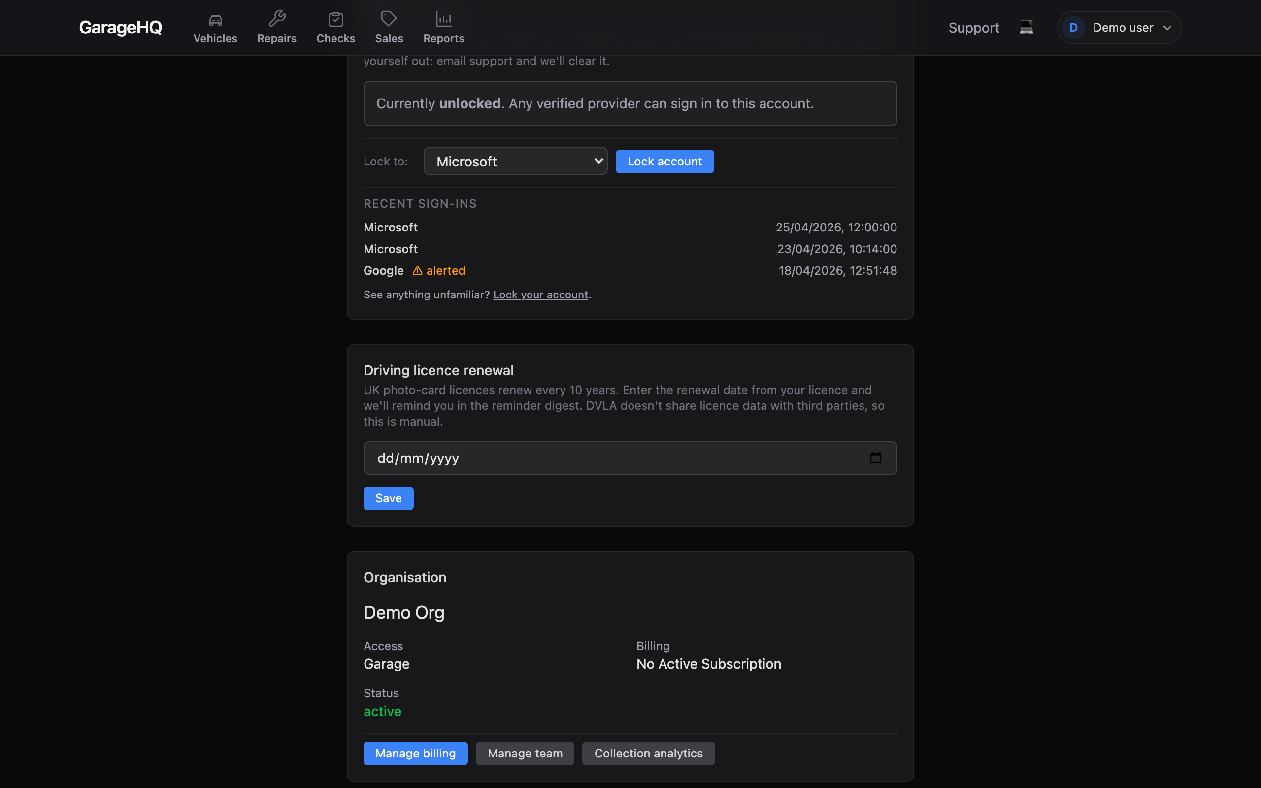
Task: Click the Garage access value
Action: click(x=386, y=664)
